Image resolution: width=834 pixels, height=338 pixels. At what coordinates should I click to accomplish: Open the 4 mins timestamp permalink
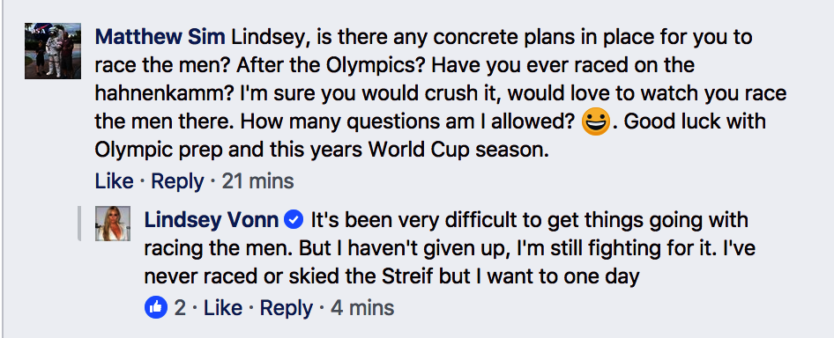click(x=362, y=308)
